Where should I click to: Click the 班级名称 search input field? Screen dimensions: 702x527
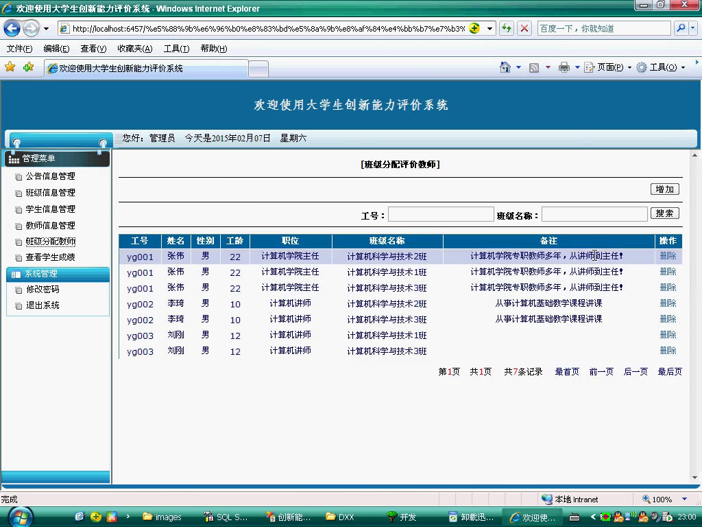coord(594,214)
